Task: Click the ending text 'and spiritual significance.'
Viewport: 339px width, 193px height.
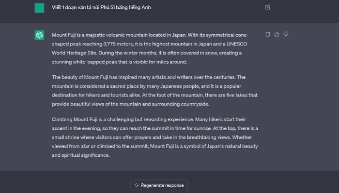Action: click(81, 155)
